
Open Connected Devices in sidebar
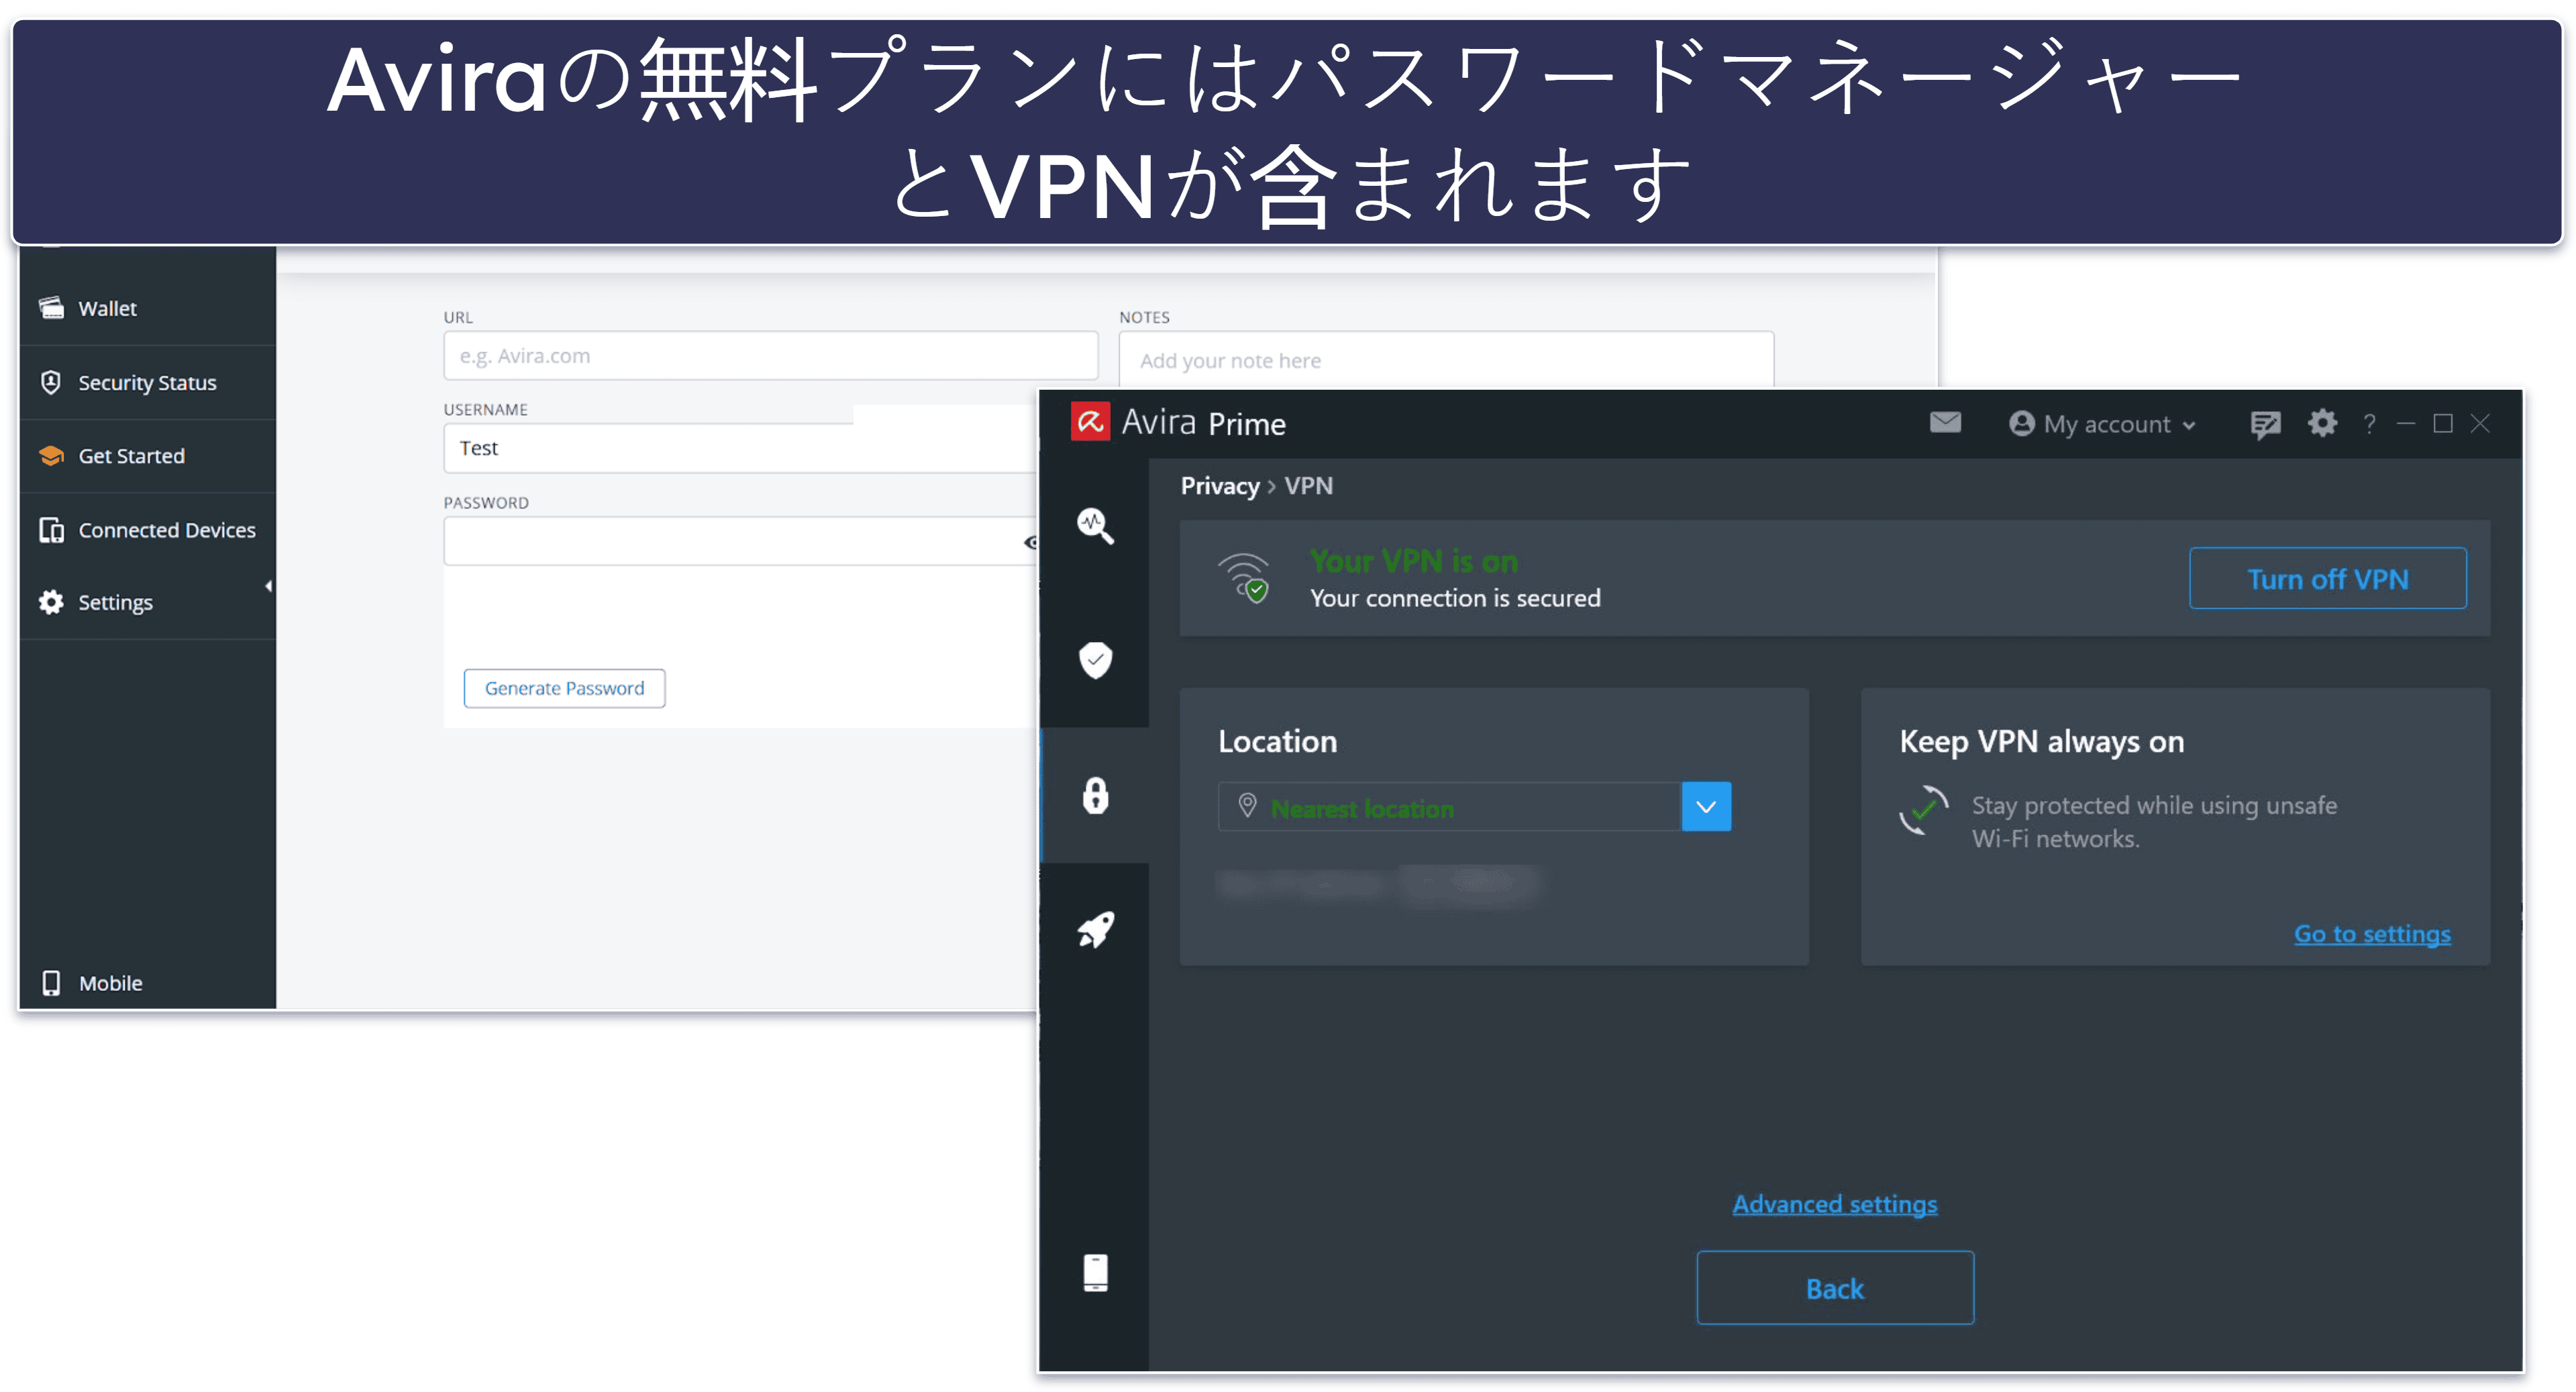coord(147,529)
